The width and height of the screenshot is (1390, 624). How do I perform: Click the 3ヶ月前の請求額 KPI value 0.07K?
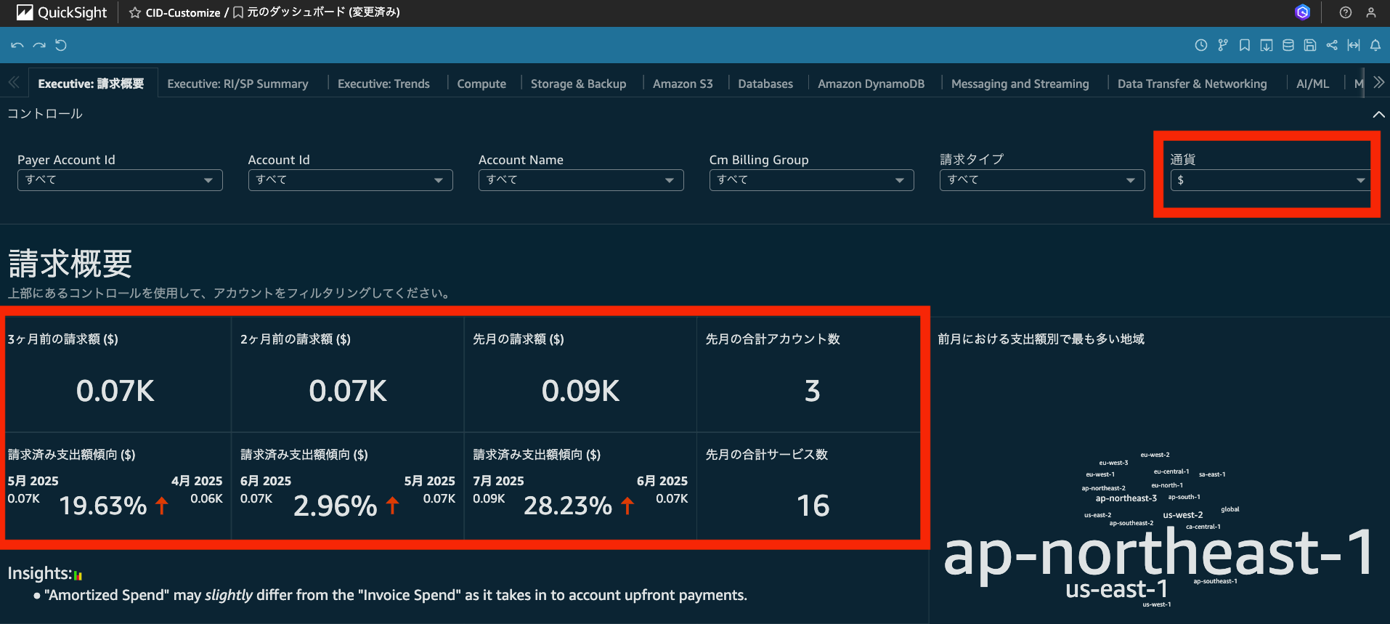[115, 391]
